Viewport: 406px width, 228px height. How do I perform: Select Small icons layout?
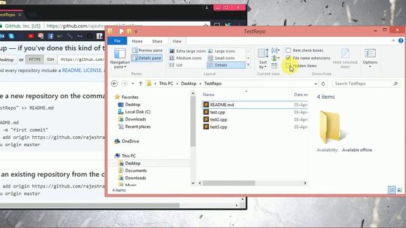coord(221,58)
